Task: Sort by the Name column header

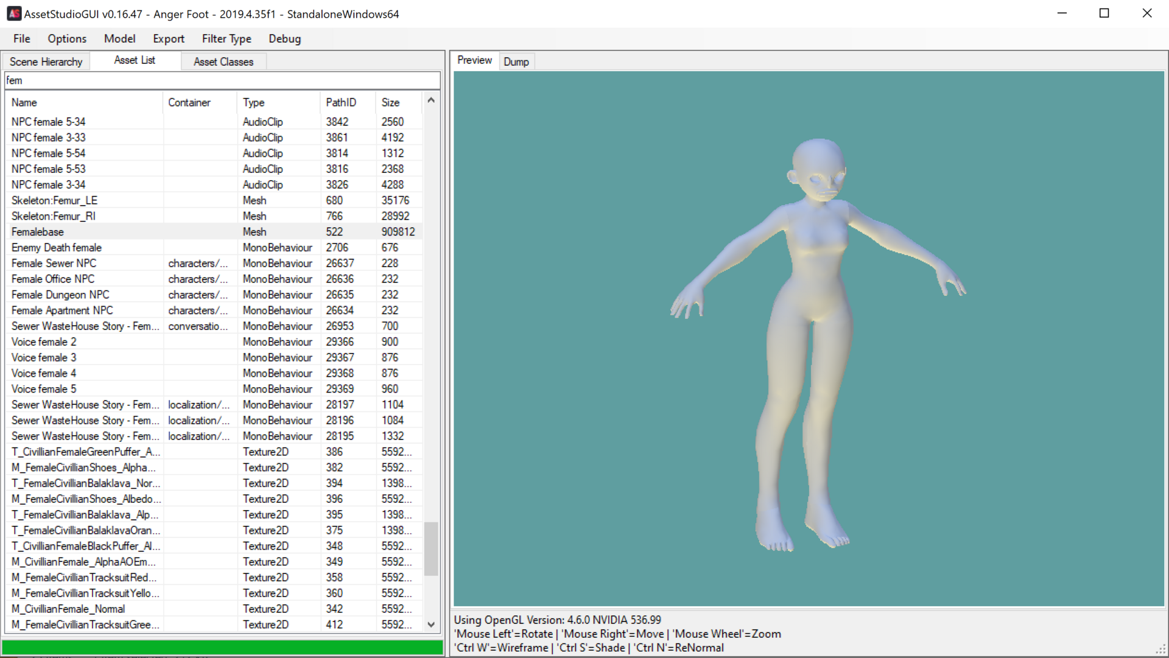Action: (x=84, y=102)
